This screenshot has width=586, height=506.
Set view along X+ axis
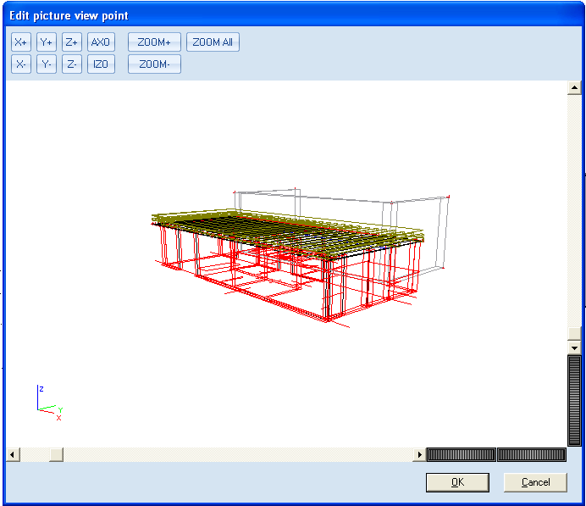click(21, 42)
